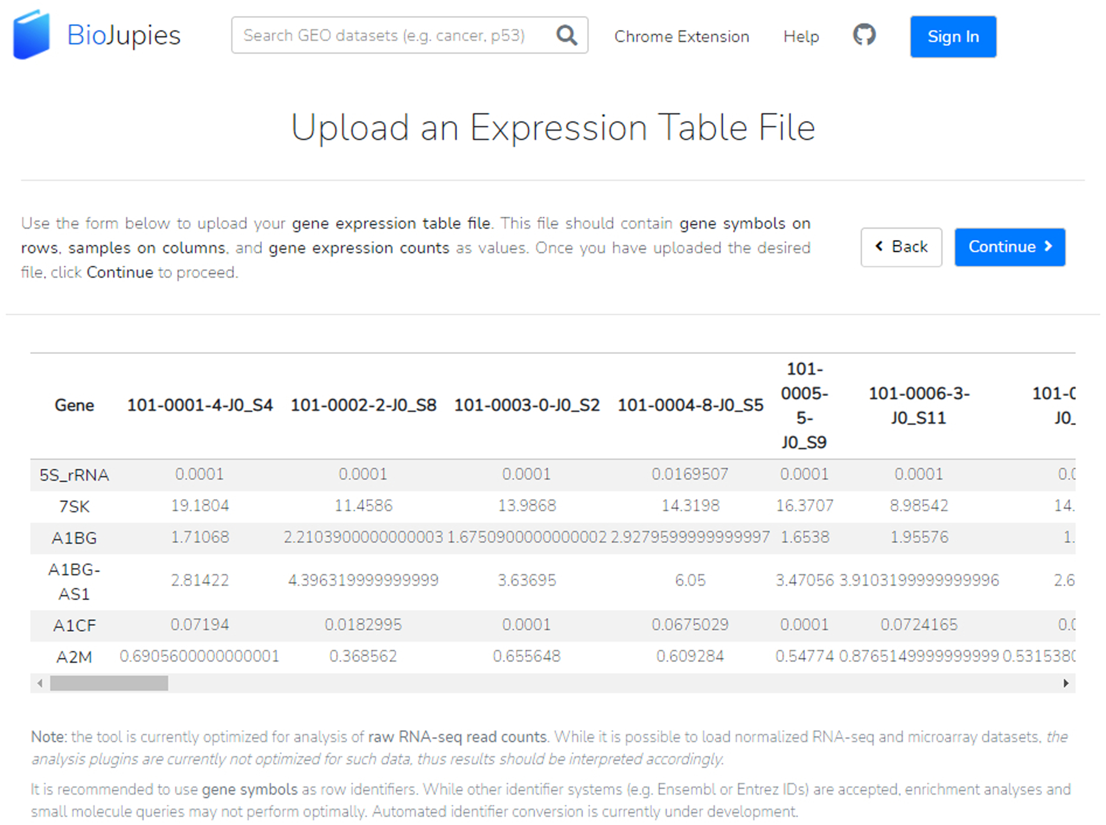
Task: Proceed with the Continue button
Action: tap(1009, 247)
